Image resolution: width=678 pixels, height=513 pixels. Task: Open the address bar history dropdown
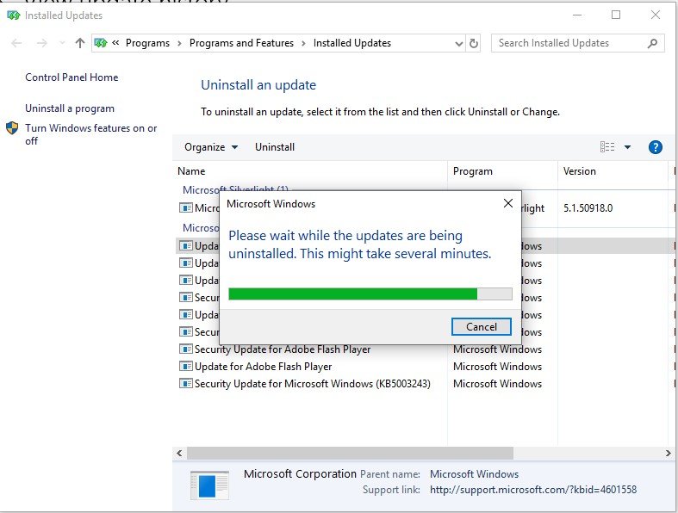point(458,43)
